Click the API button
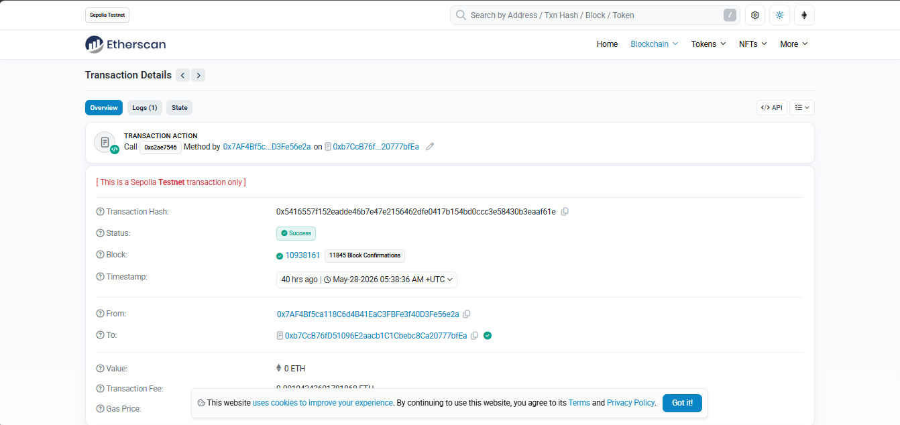This screenshot has width=900, height=425. (772, 107)
